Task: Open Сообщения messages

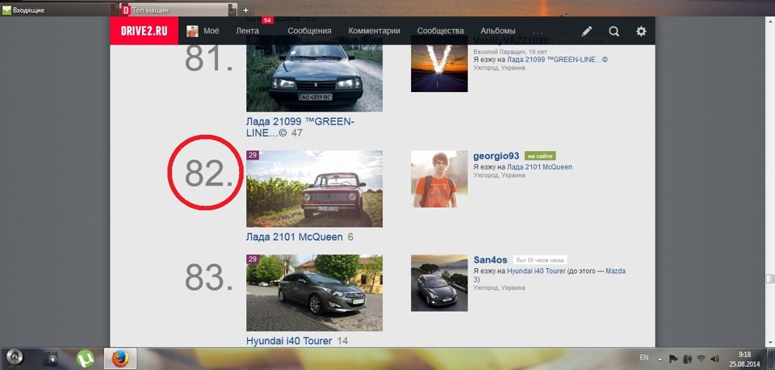Action: coord(309,31)
